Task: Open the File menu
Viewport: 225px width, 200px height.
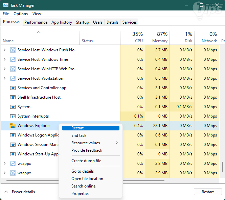Action: pos(6,14)
